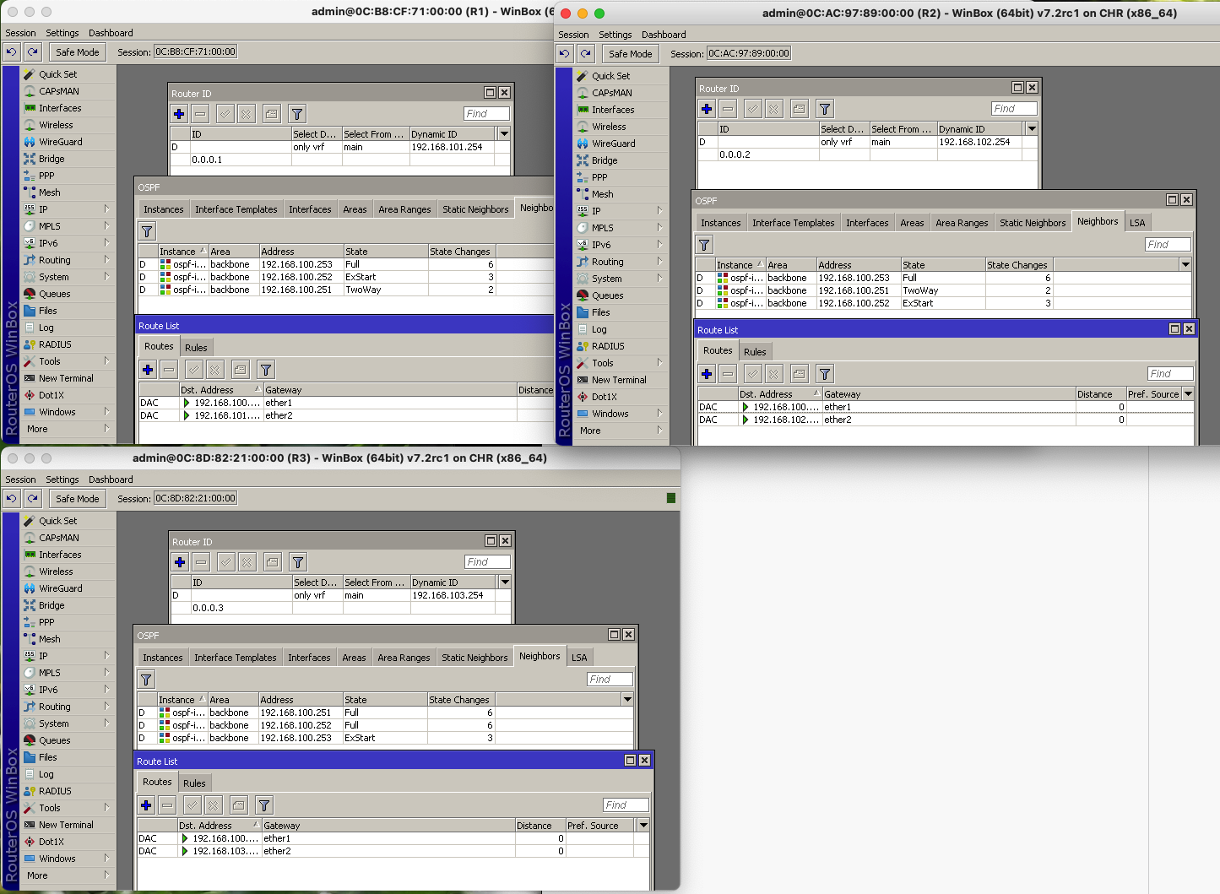This screenshot has height=894, width=1220.
Task: Toggle Safe Mode on R2
Action: coord(630,53)
